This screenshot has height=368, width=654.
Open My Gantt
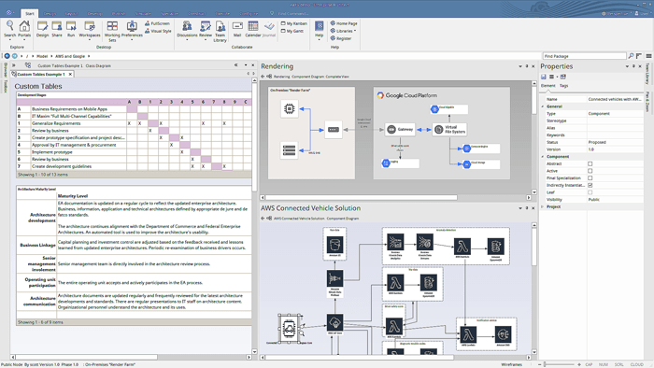pos(292,31)
